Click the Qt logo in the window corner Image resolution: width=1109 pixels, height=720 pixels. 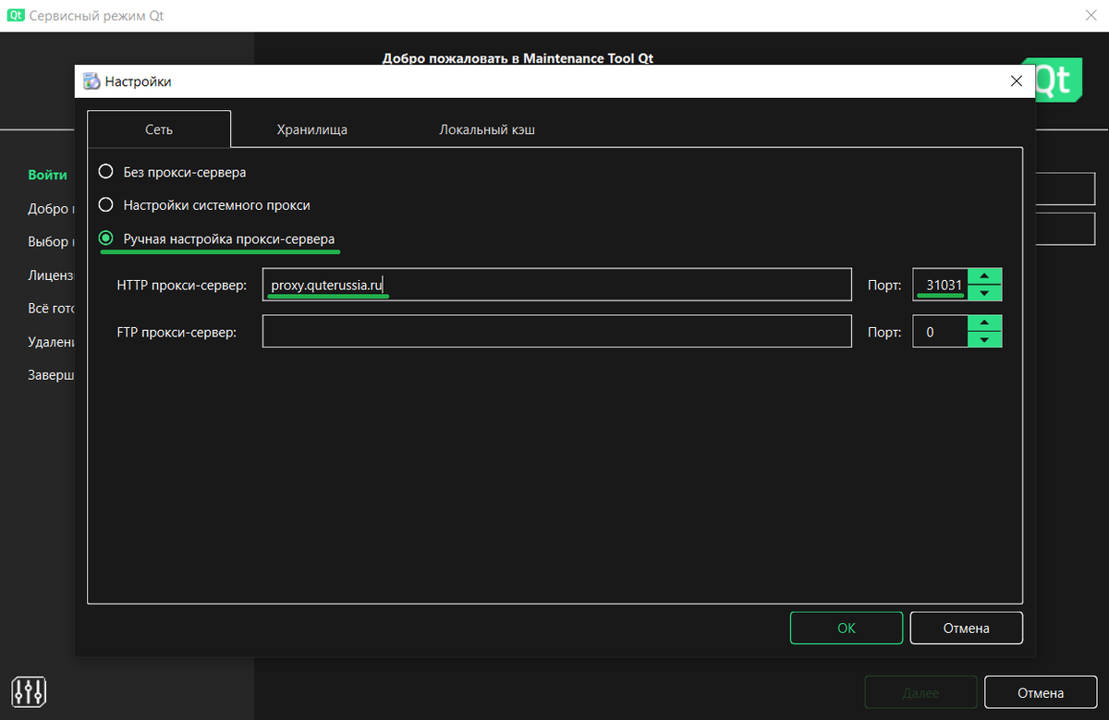(1057, 81)
